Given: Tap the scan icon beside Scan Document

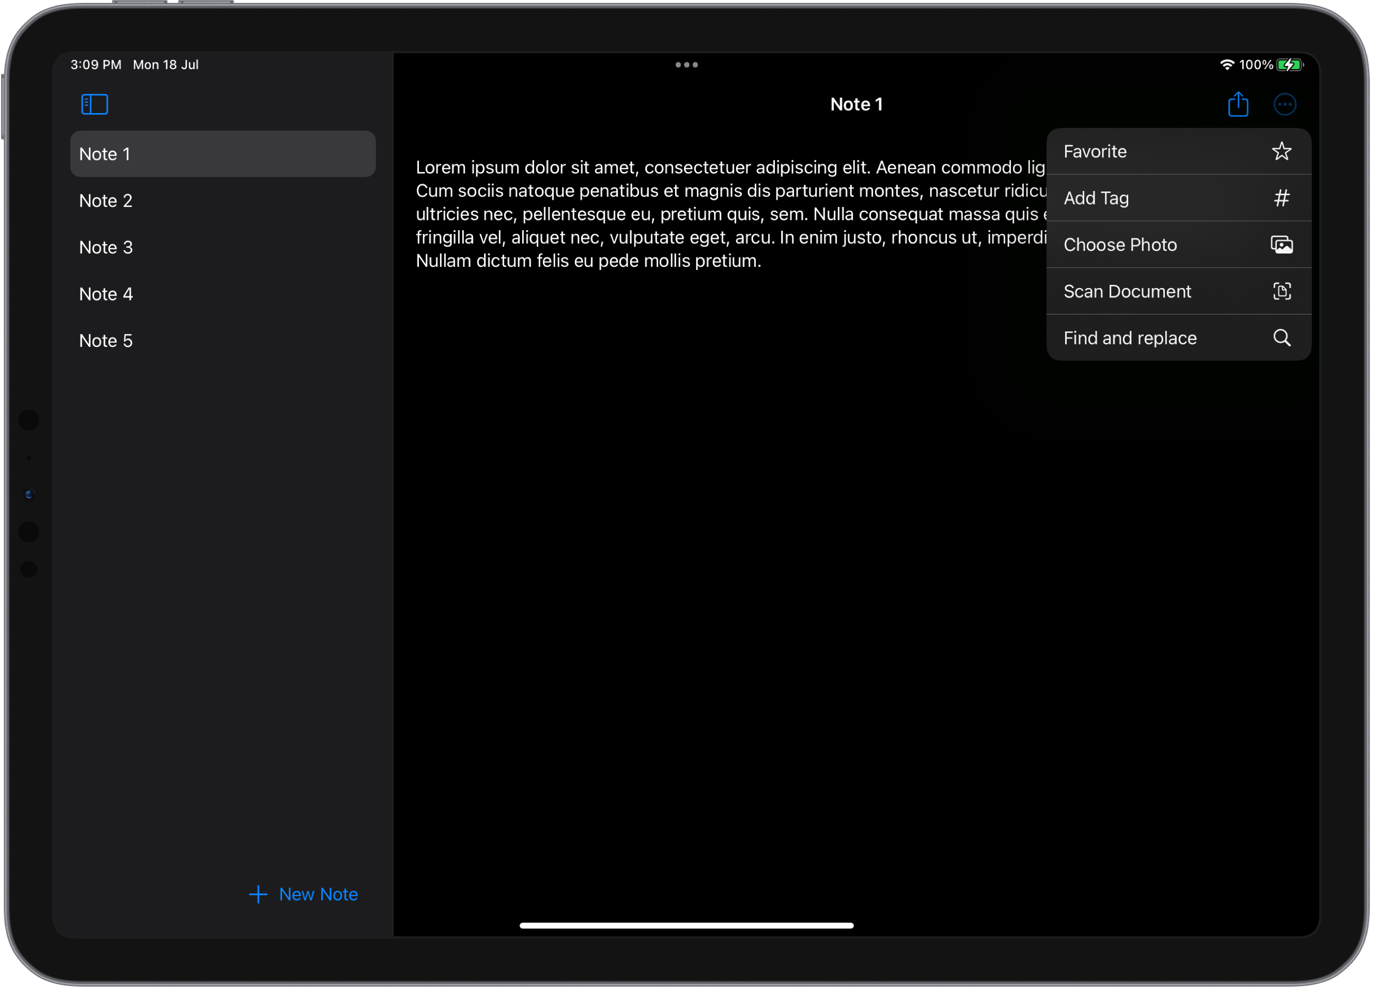Looking at the screenshot, I should pos(1282,291).
